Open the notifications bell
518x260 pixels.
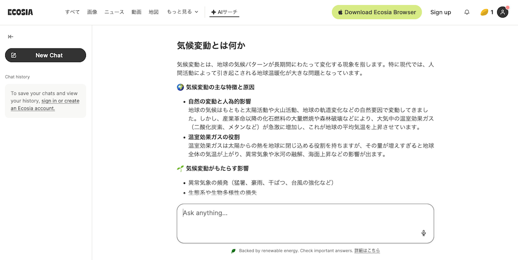tap(467, 12)
